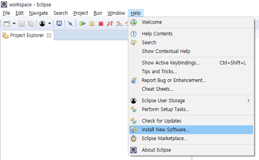
Task: Click the Check for Updates icon
Action: click(x=133, y=121)
